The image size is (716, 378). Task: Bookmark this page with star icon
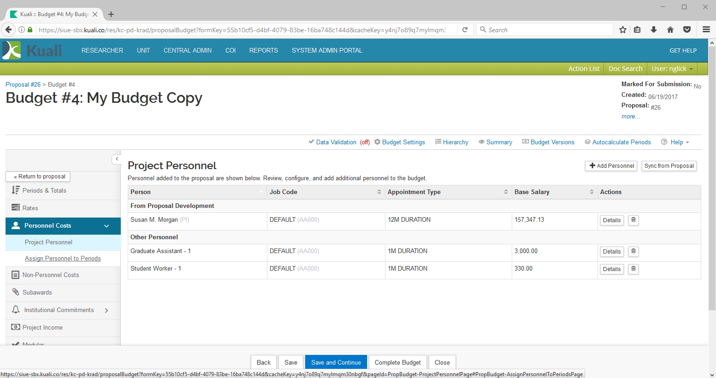[623, 30]
